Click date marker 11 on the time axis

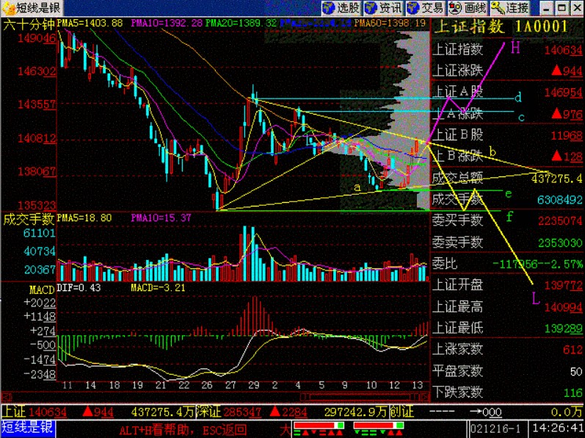pos(68,385)
